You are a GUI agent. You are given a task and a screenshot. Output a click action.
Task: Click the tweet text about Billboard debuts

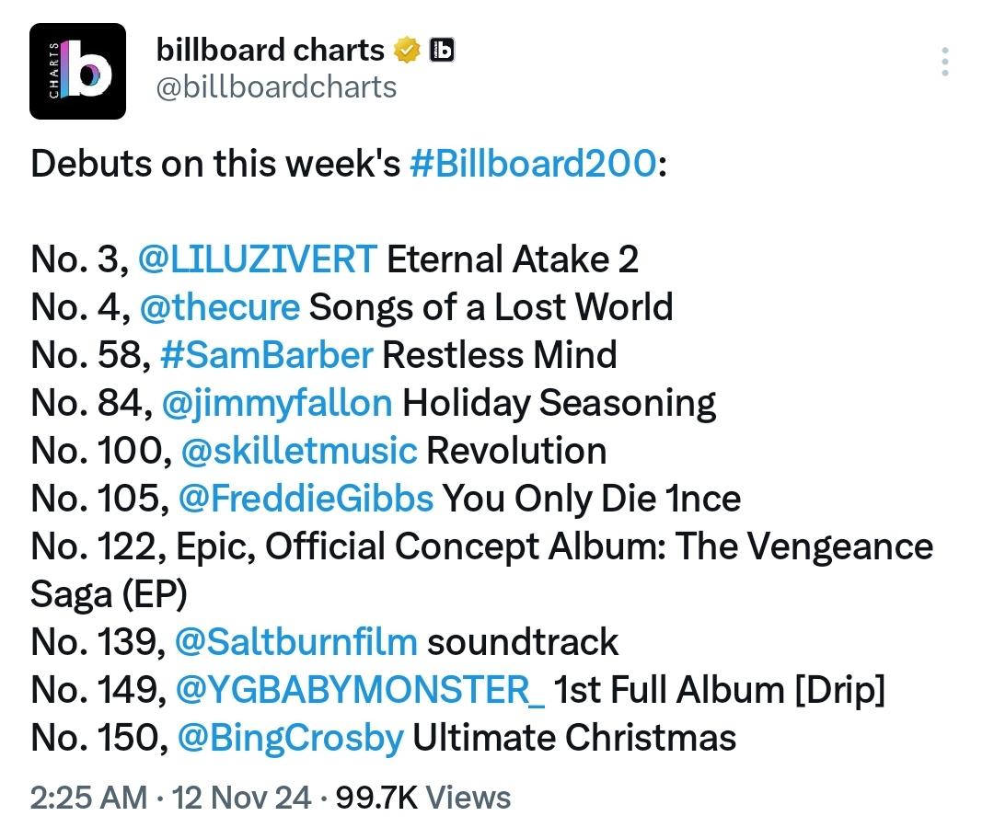tap(481, 451)
